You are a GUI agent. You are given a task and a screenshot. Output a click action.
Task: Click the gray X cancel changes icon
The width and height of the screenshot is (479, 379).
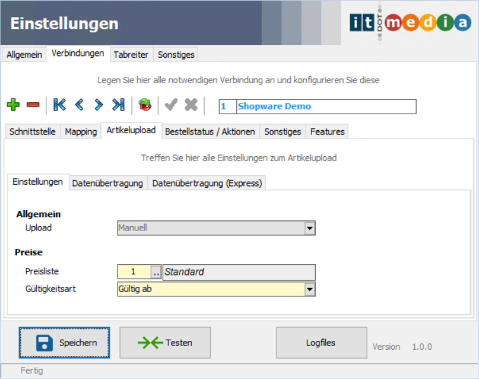(191, 105)
